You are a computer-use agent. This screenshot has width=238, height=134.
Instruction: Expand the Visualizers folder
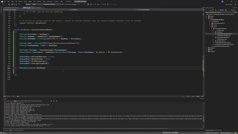click(207, 51)
